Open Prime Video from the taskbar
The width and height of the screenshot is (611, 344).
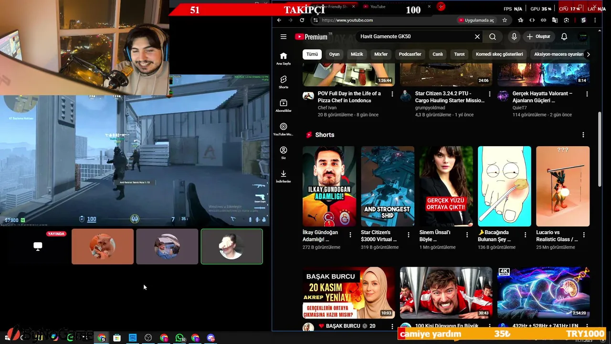(133, 338)
